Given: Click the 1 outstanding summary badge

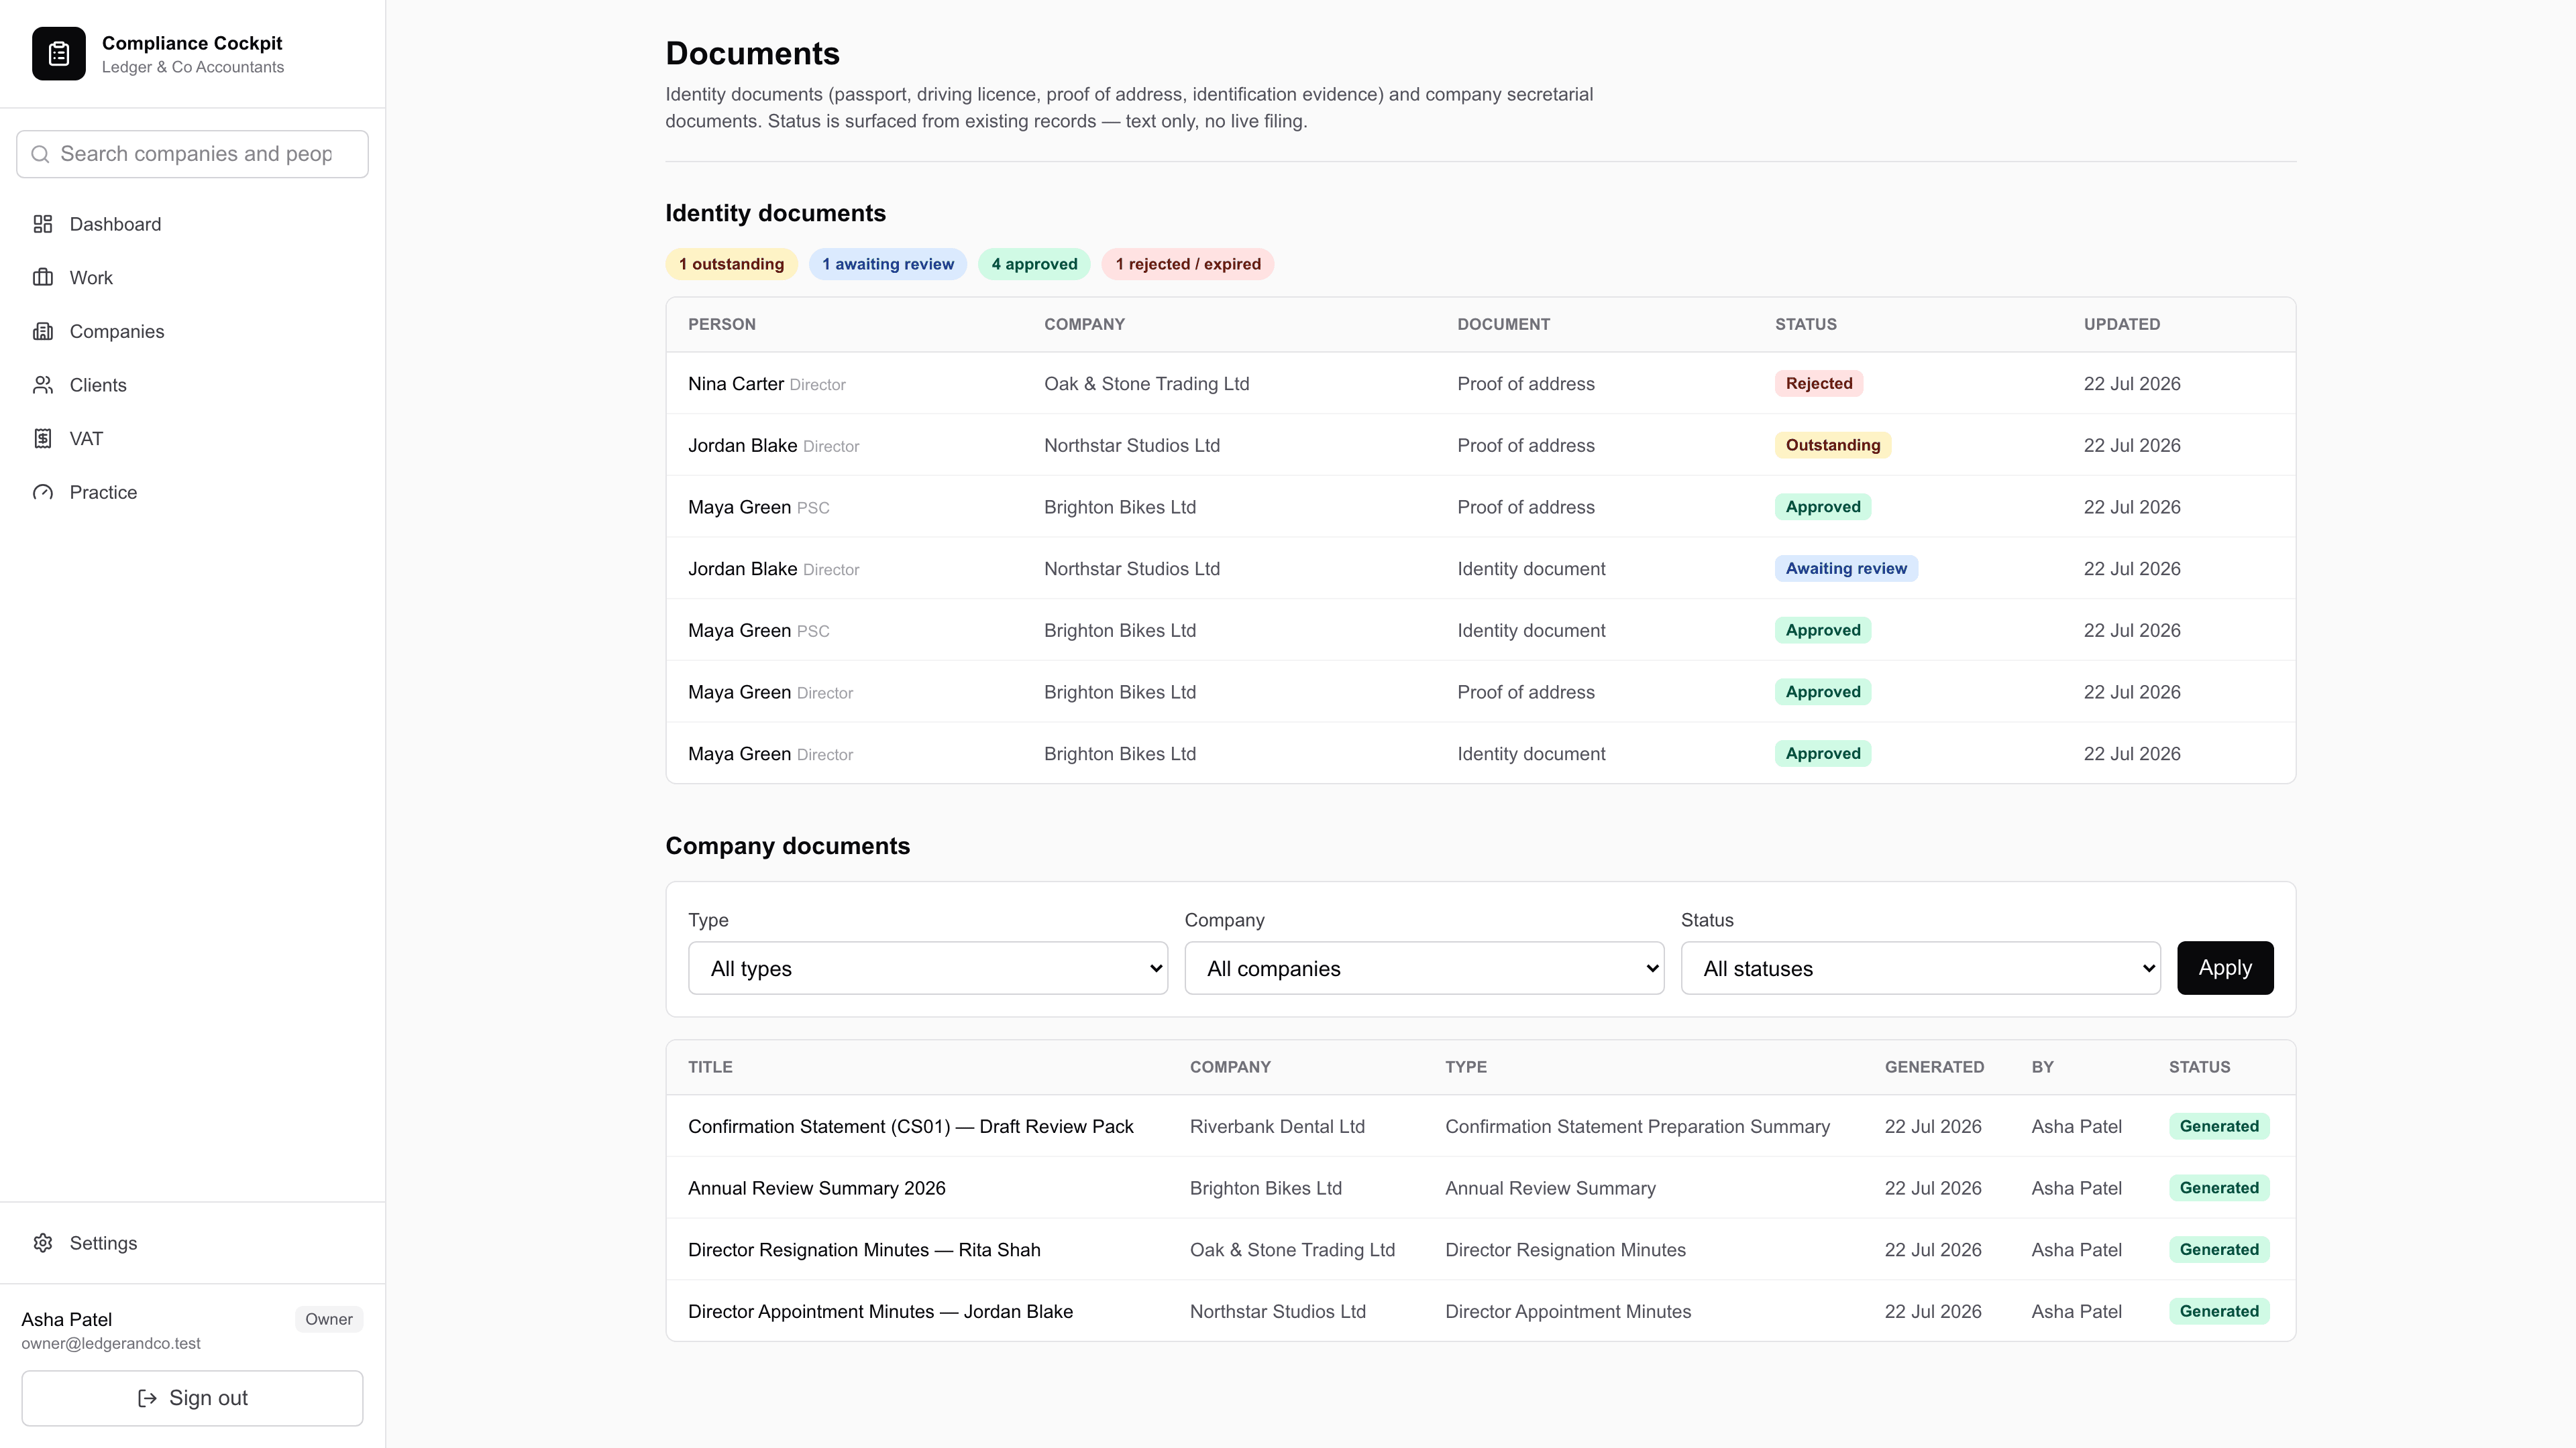Looking at the screenshot, I should tap(731, 264).
